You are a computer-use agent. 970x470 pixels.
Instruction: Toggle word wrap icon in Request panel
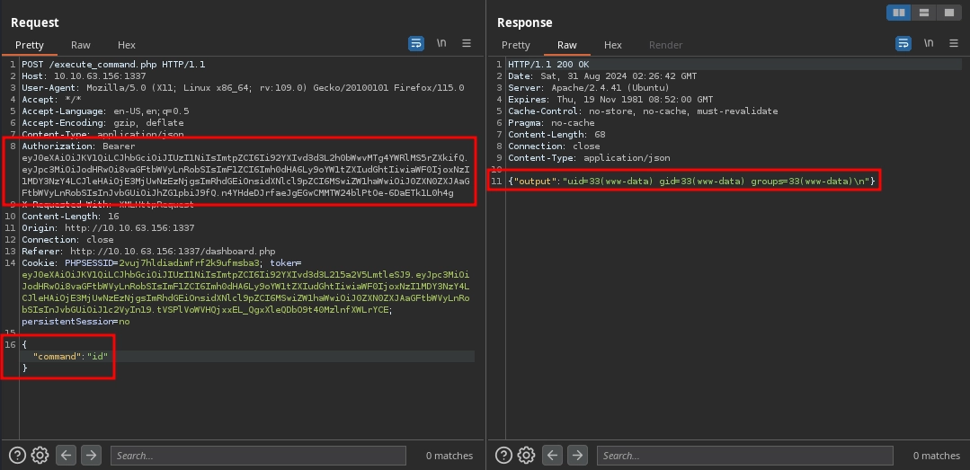(416, 43)
